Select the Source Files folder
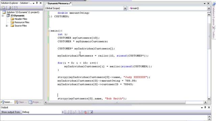 point(21,26)
